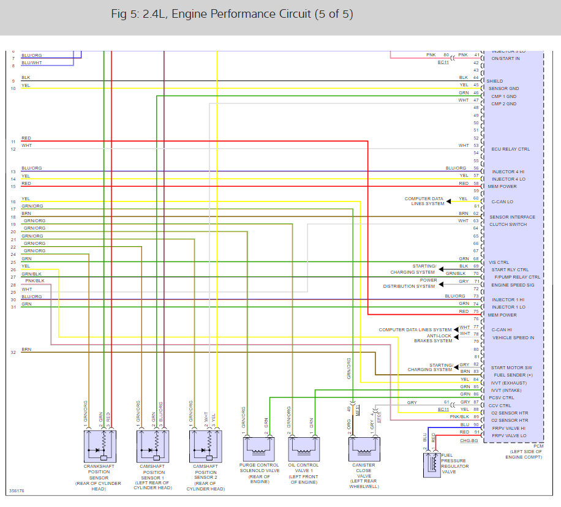Click the GRN/BLK wire label at row 27

(x=31, y=274)
